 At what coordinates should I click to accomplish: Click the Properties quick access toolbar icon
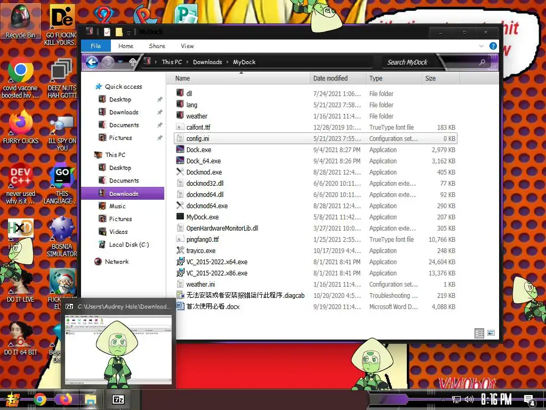[107, 32]
